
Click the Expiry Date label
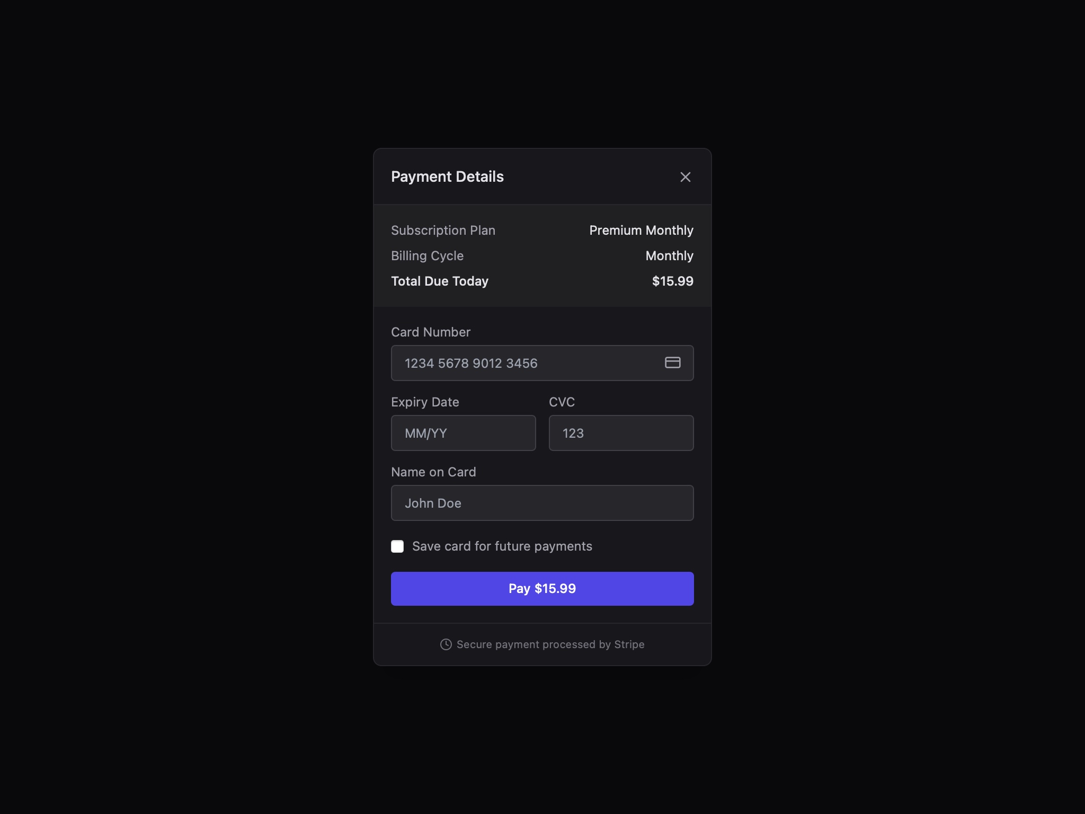pyautogui.click(x=425, y=402)
